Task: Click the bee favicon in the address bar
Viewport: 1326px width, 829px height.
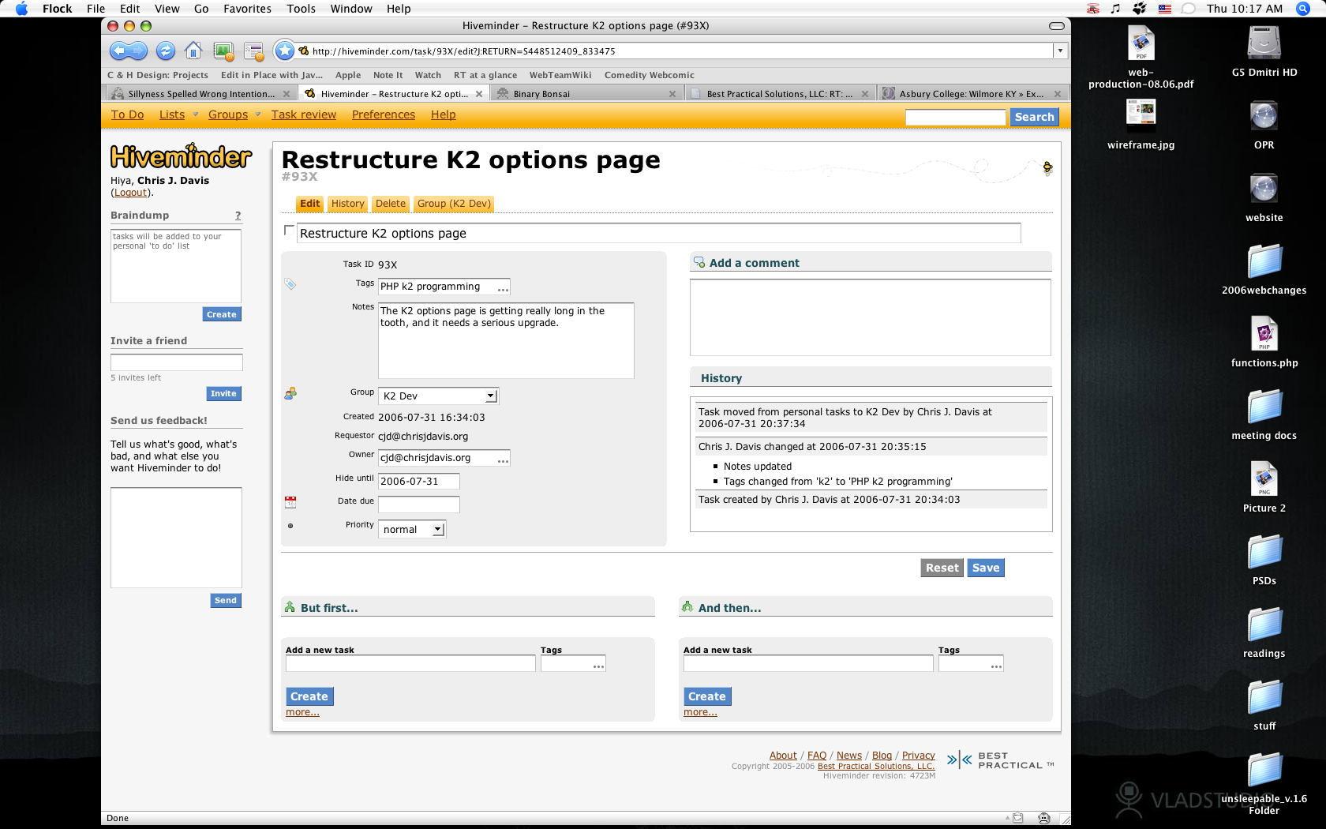Action: point(304,51)
